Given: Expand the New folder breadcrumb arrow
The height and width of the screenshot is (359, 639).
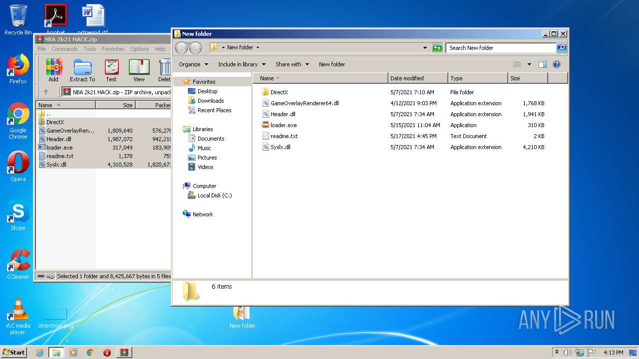Looking at the screenshot, I should coord(258,48).
